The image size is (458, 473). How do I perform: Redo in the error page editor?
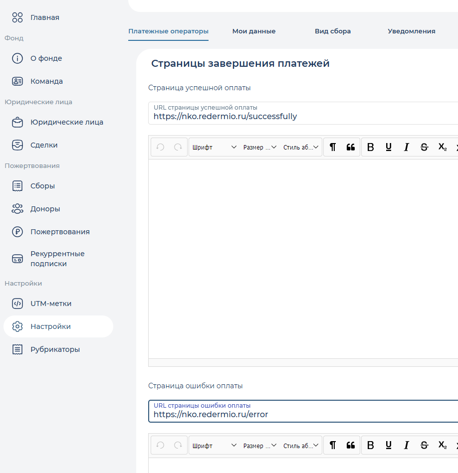(x=178, y=445)
